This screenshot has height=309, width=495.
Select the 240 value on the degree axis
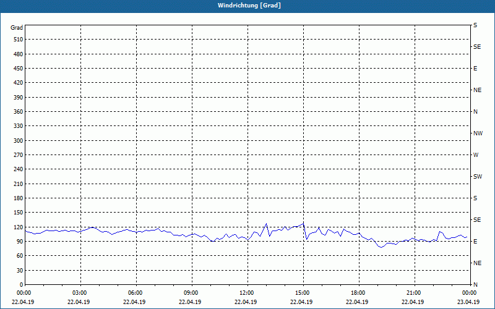[18, 169]
